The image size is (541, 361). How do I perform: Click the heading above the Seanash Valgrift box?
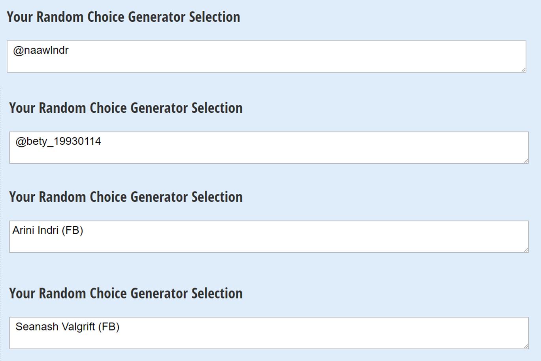[x=126, y=293]
